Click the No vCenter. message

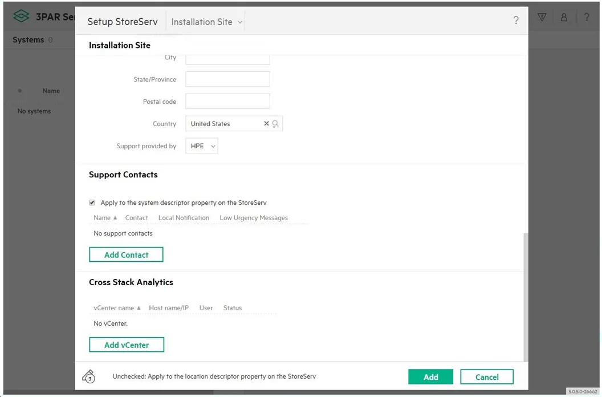pyautogui.click(x=111, y=323)
